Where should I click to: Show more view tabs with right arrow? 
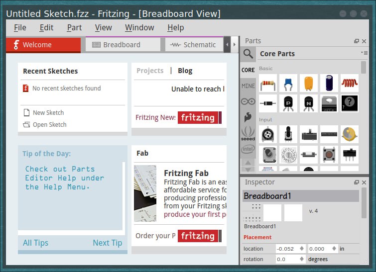click(235, 45)
